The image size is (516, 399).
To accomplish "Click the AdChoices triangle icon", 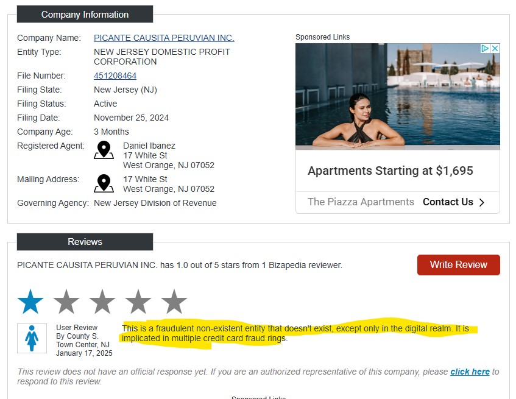I will 485,48.
